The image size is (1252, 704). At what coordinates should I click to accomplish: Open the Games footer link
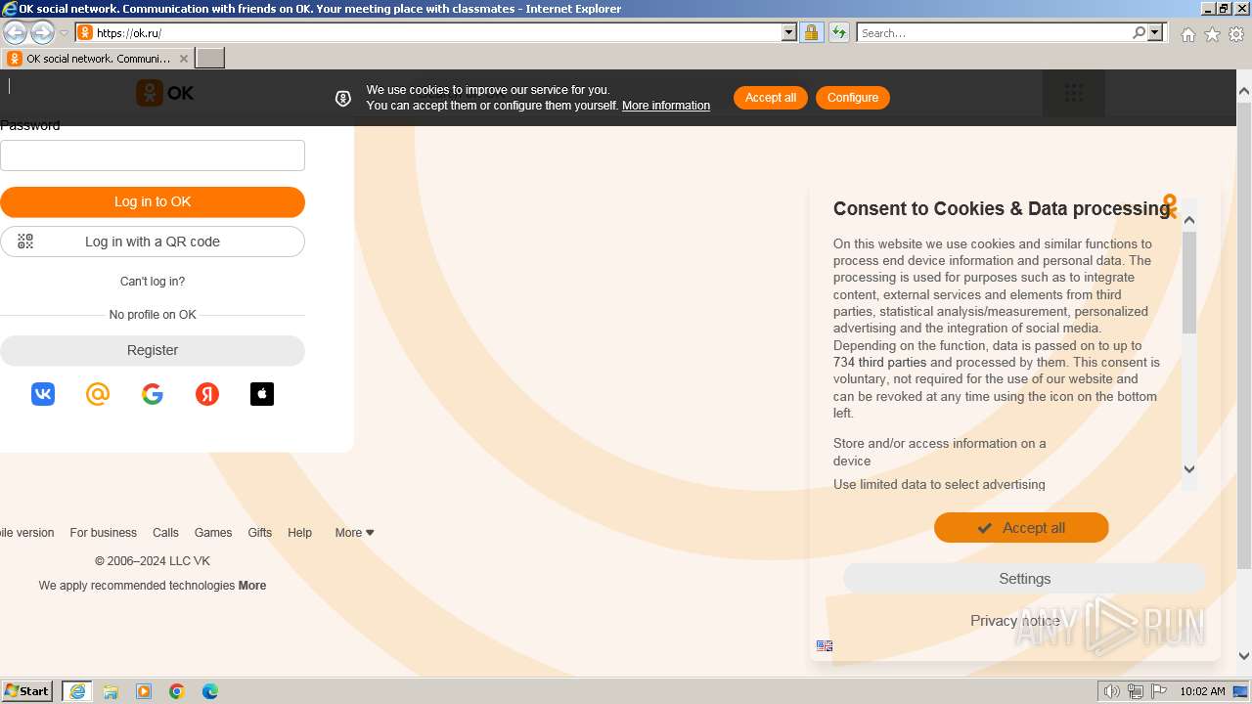pyautogui.click(x=213, y=533)
